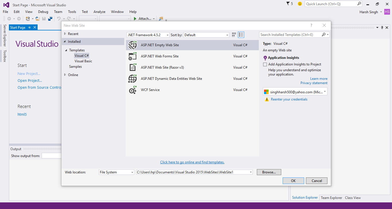Click the Undo toolbar icon

click(59, 19)
